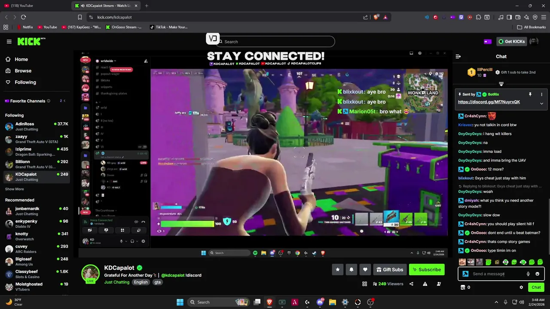Click the playlist music-note icon in the toolbar
Screen dimensions: 550x309
501,17
